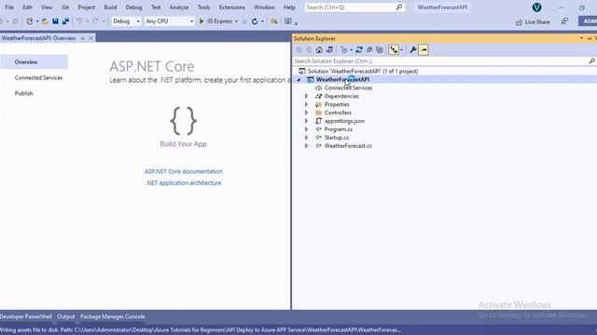Open the Developer PowerShell tab
Image resolution: width=597 pixels, height=335 pixels.
click(x=25, y=316)
